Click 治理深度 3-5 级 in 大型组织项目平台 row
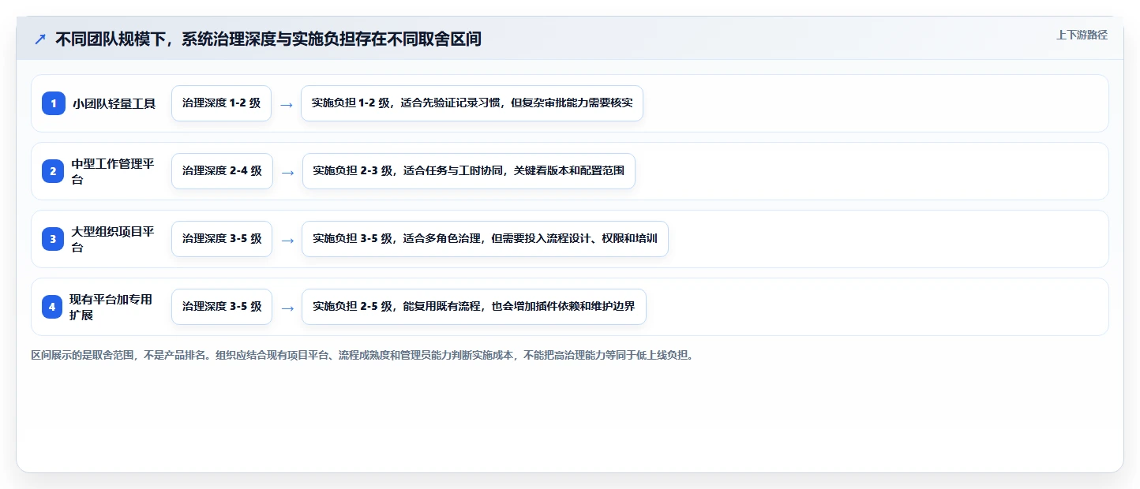The width and height of the screenshot is (1140, 489). point(222,239)
